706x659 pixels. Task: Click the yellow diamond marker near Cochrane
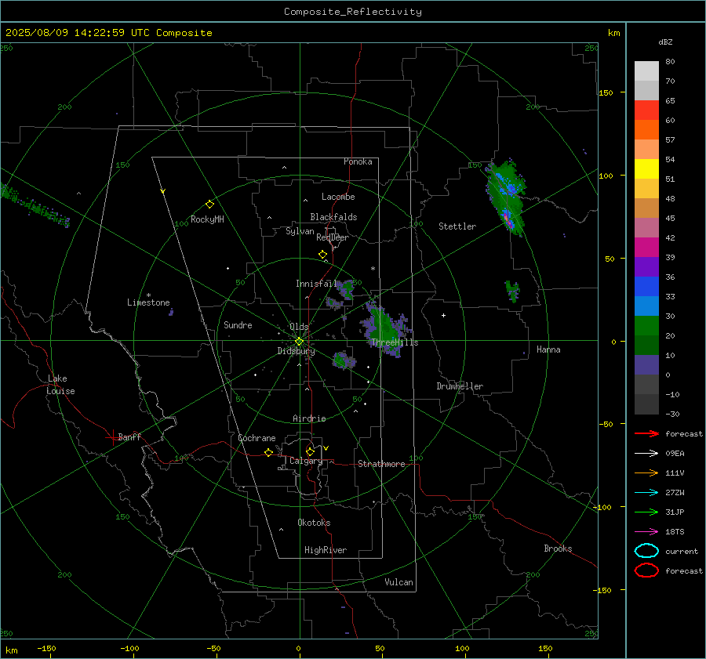click(x=269, y=452)
